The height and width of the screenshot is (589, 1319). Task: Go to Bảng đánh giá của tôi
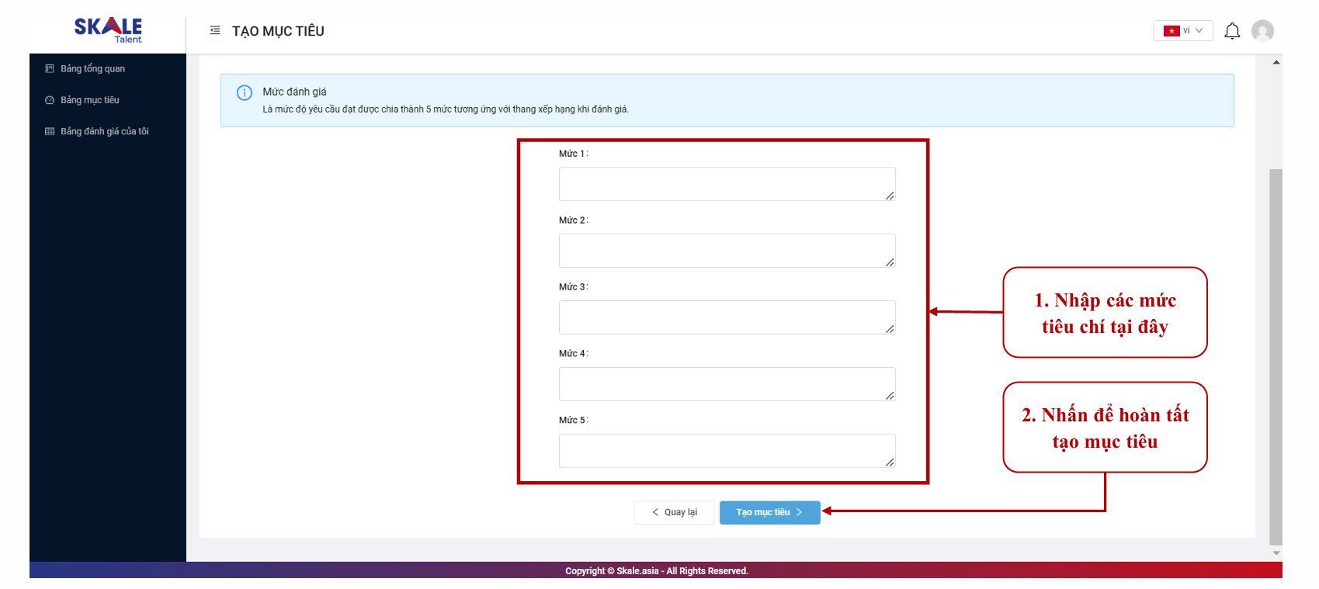point(105,132)
